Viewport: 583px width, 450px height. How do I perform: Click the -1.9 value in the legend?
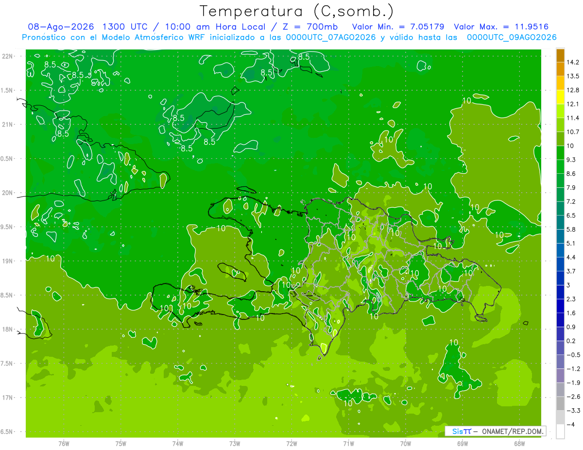tap(572, 383)
